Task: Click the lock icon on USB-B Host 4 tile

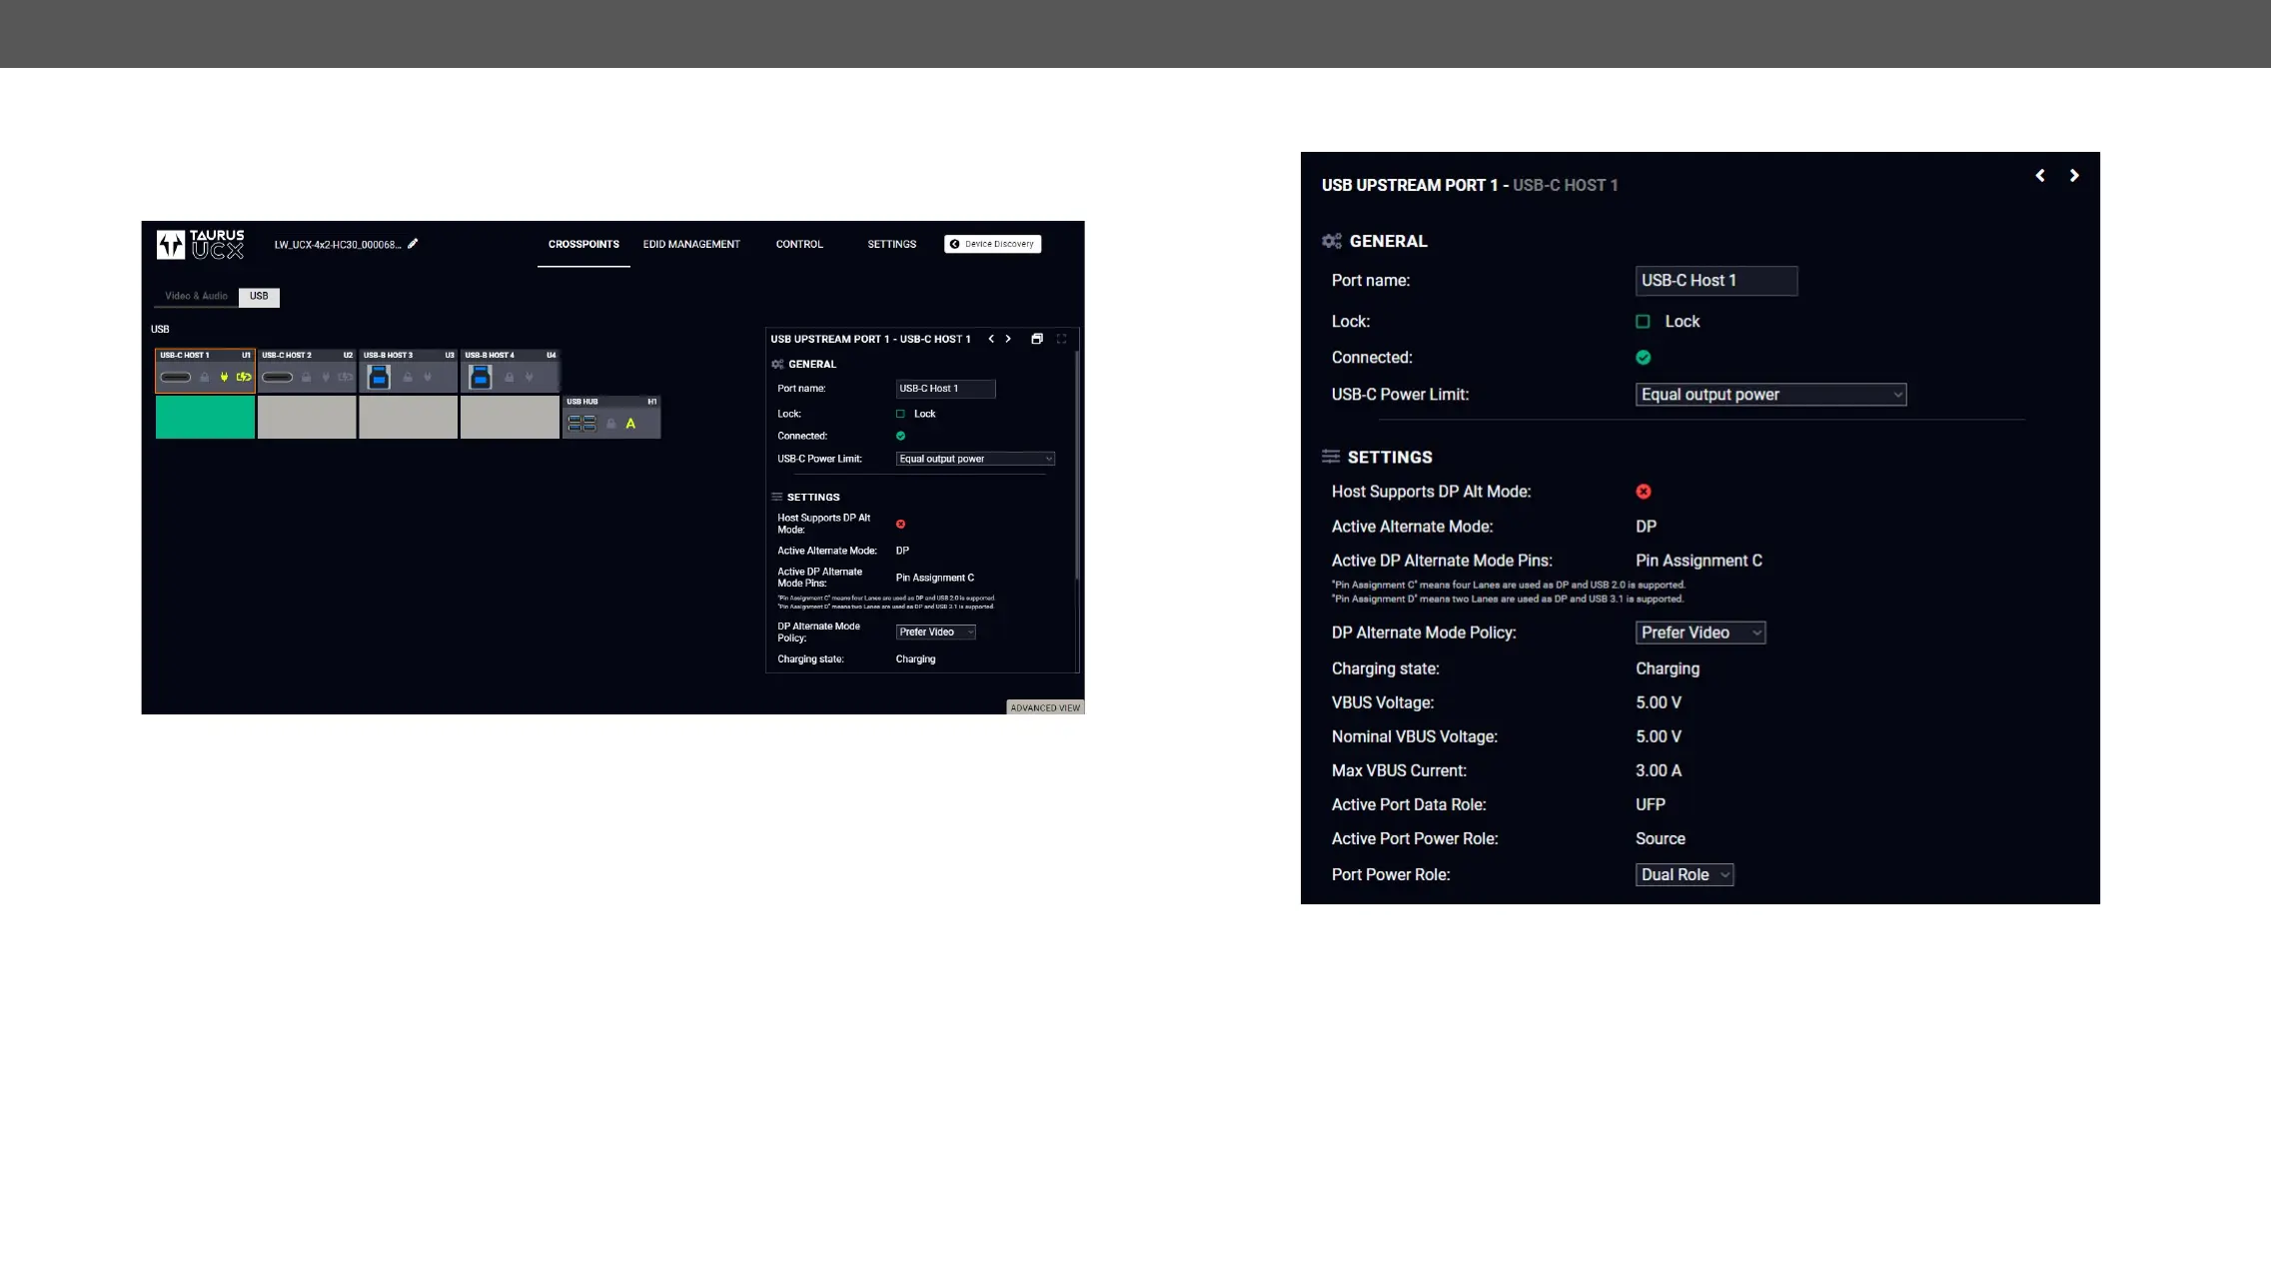Action: [x=510, y=378]
